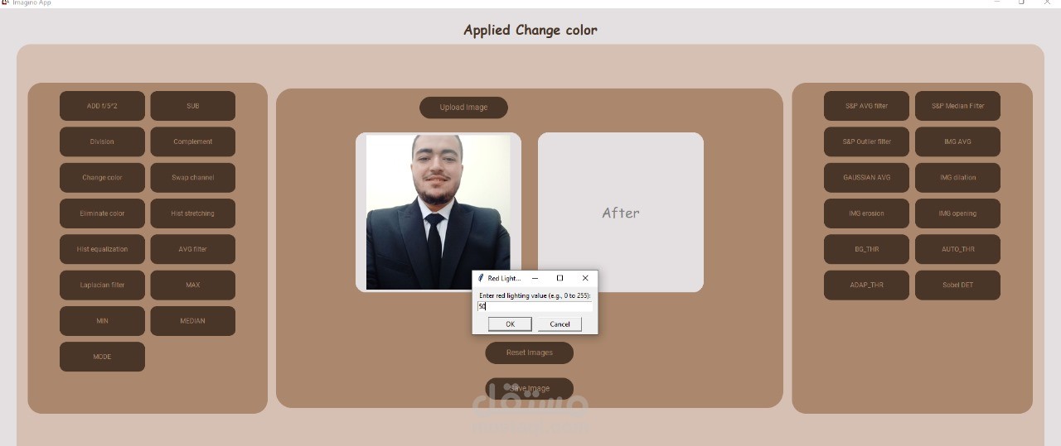The height and width of the screenshot is (446, 1061).
Task: Apply the IMG erosion operation
Action: click(866, 213)
